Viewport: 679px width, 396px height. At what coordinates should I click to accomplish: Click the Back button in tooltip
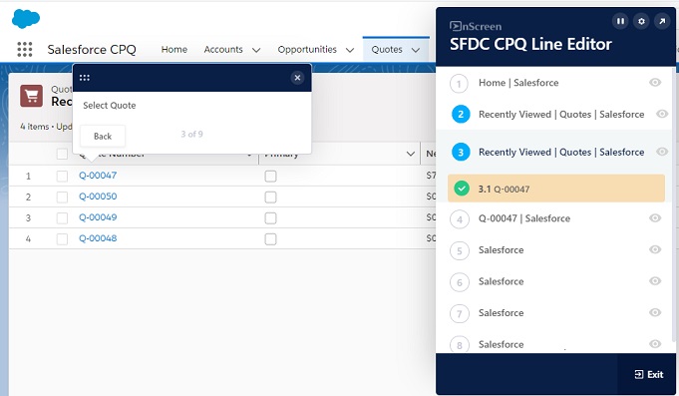point(103,136)
